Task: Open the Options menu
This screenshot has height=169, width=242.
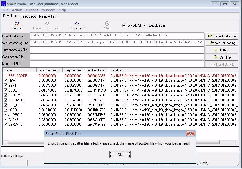Action: point(32,10)
